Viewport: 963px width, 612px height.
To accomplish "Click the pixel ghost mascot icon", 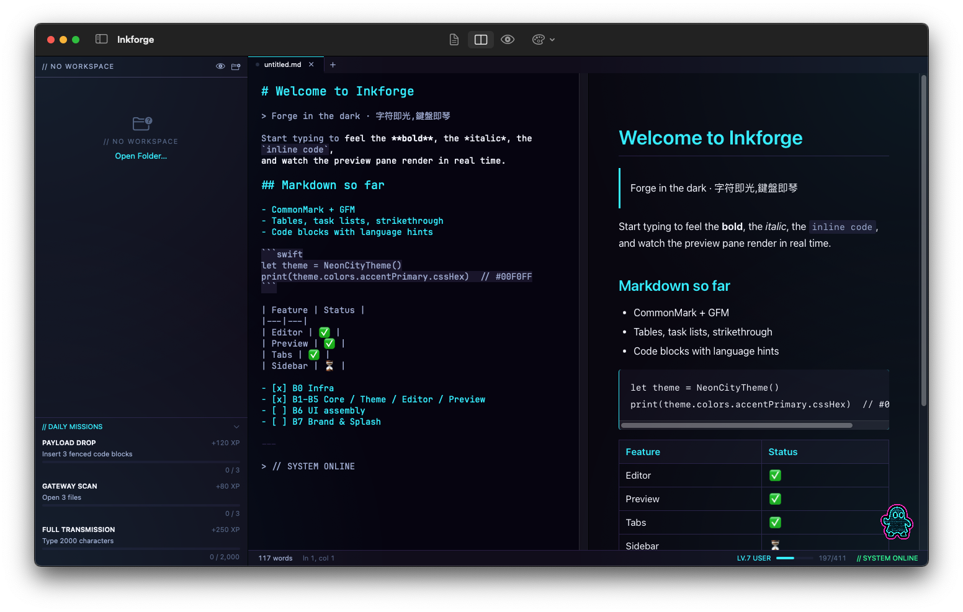I will [x=897, y=521].
